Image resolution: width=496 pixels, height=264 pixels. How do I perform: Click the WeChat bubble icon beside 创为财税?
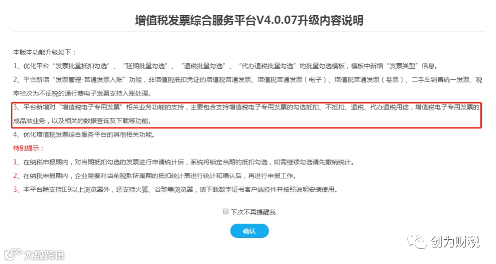417,241
